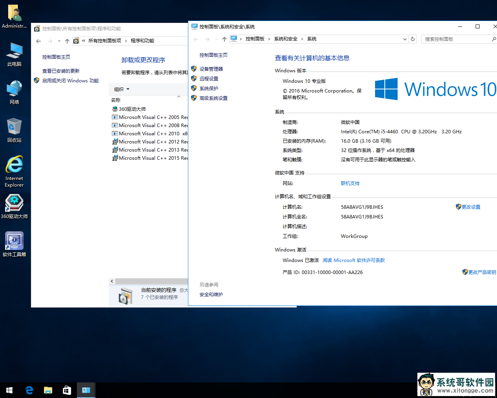The width and height of the screenshot is (497, 398).
Task: Click 查看已安装的更新 link
Action: point(61,71)
